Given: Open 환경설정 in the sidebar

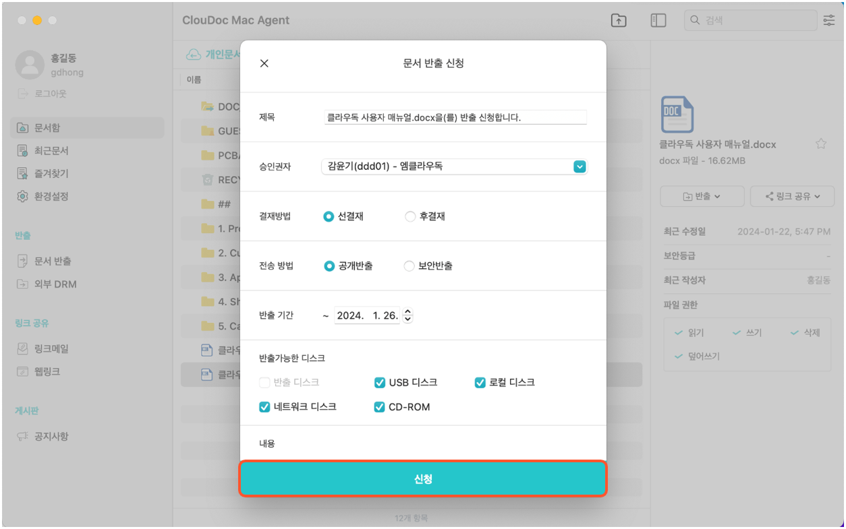Looking at the screenshot, I should coord(87,197).
